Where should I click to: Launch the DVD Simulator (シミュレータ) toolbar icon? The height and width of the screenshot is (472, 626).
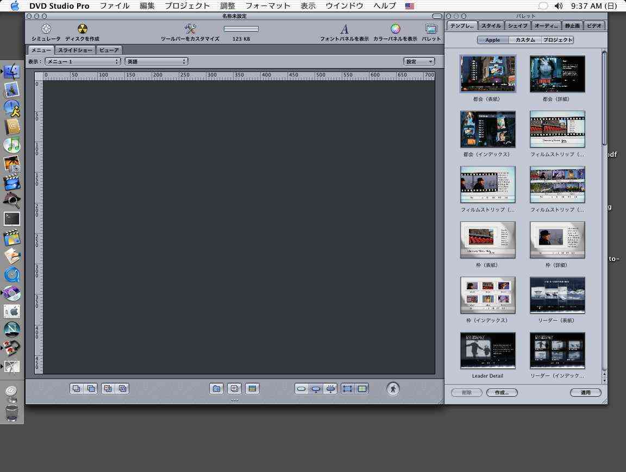(46, 29)
